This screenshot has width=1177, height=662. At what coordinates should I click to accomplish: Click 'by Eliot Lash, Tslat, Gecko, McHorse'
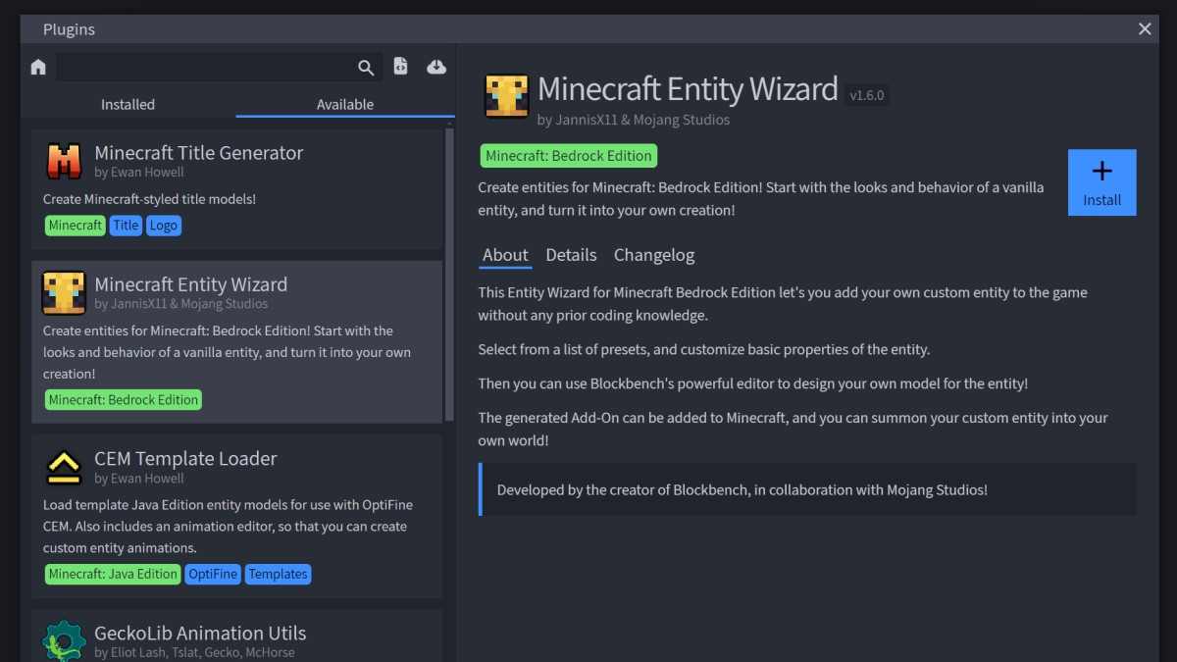click(x=194, y=652)
